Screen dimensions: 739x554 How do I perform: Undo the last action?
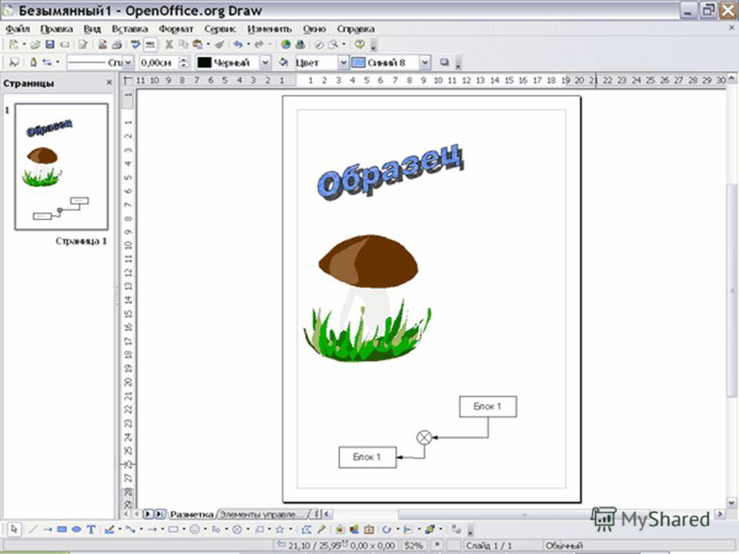(x=238, y=45)
